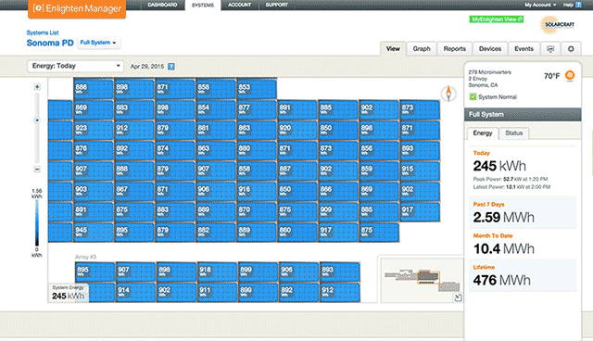Switch to the Graph tab
This screenshot has width=593, height=341.
[x=422, y=49]
